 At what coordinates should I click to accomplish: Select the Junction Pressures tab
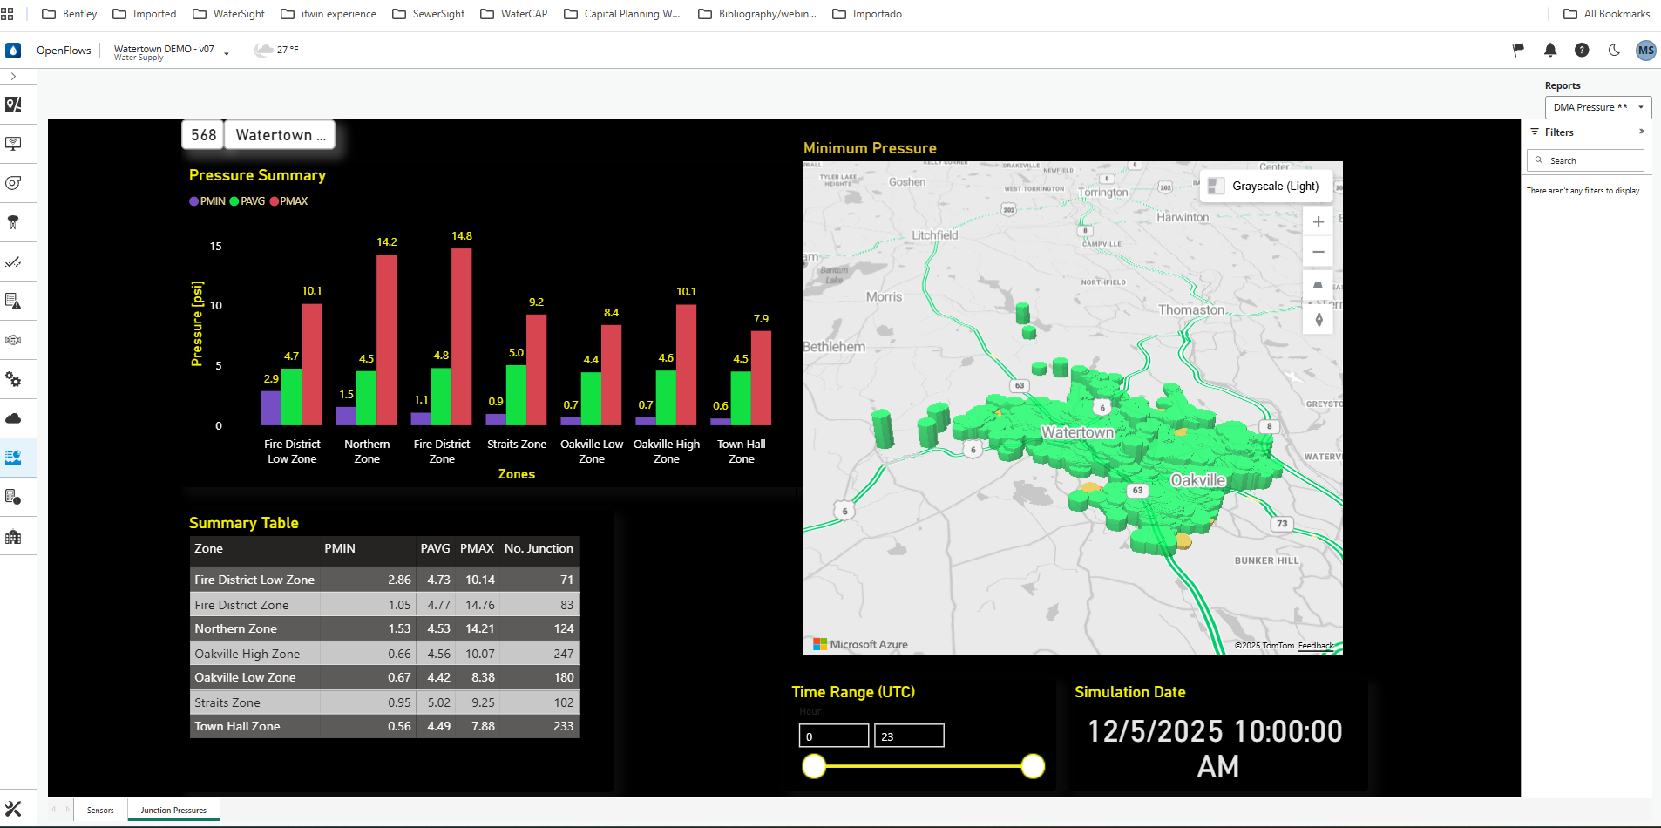[173, 811]
